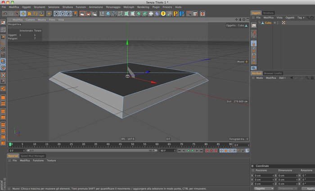
Task: Click frame 45 on the timeline ruler
Action: tap(120, 144)
